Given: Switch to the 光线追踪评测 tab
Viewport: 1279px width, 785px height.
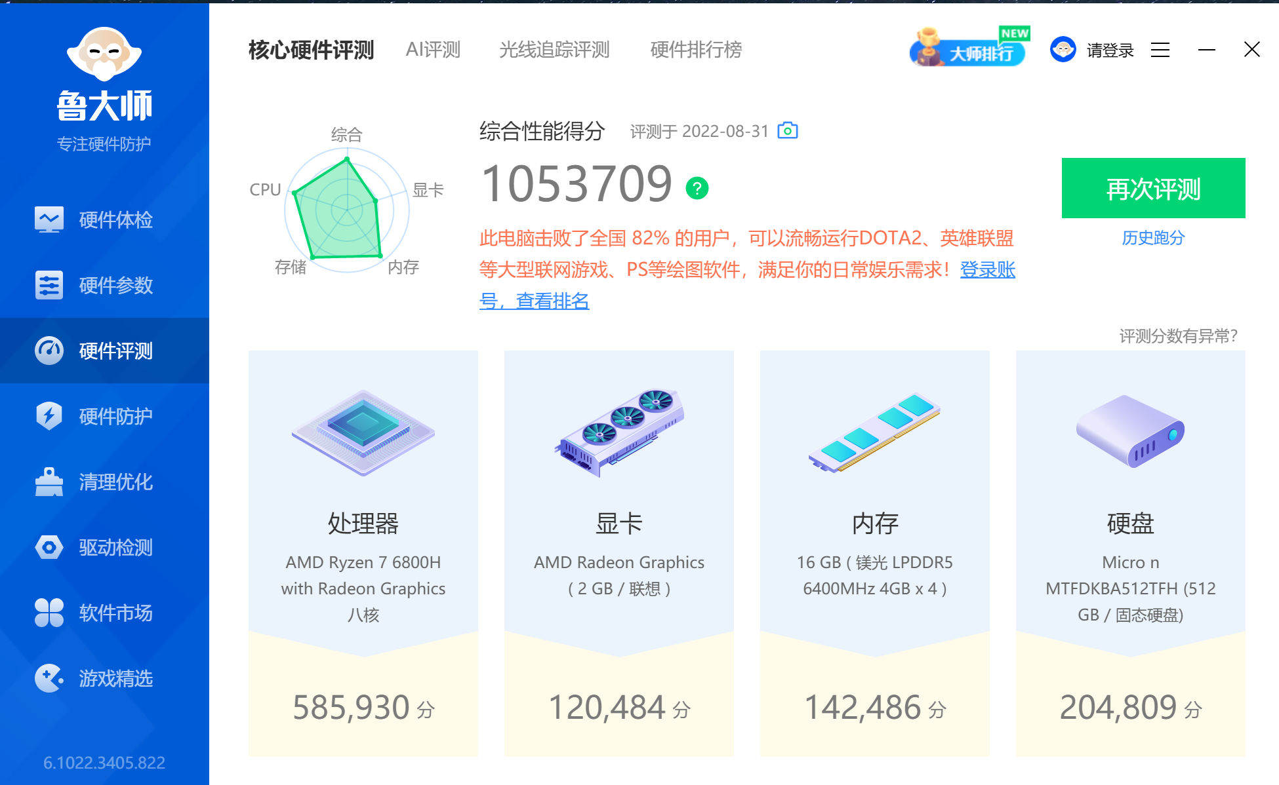Looking at the screenshot, I should pyautogui.click(x=554, y=50).
